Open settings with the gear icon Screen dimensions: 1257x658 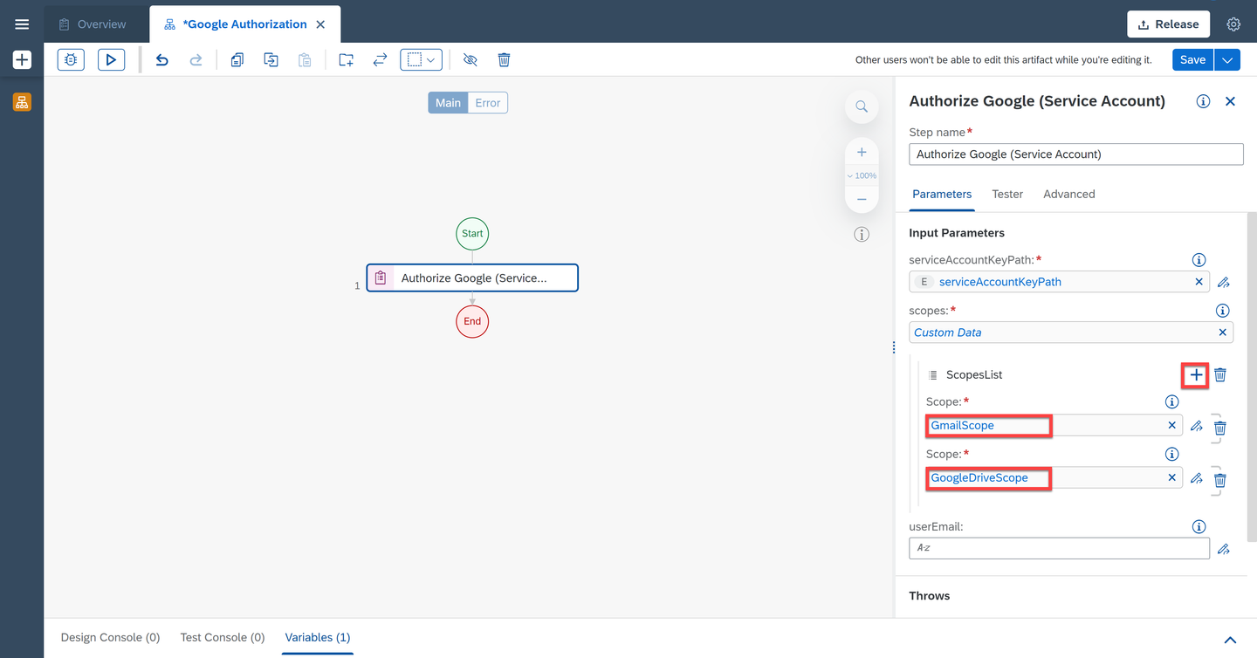point(1233,24)
